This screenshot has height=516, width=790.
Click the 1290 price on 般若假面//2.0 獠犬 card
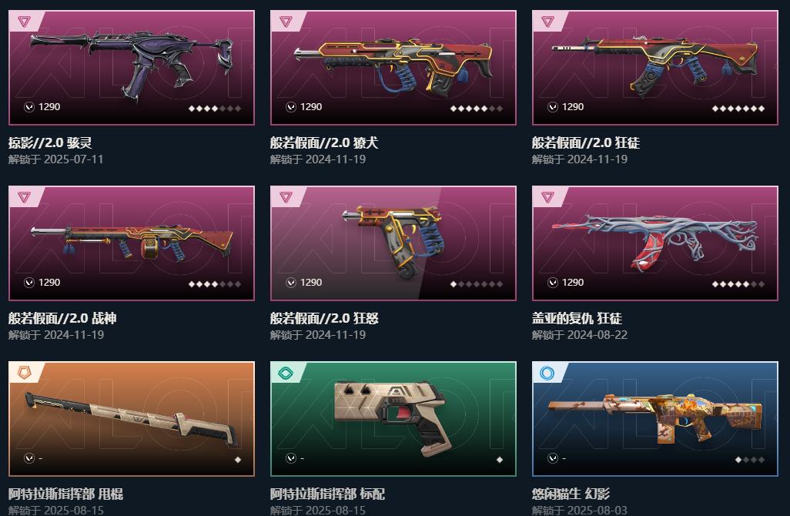pos(311,107)
